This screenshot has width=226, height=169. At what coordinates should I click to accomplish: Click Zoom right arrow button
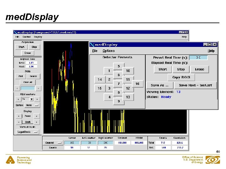(37, 116)
